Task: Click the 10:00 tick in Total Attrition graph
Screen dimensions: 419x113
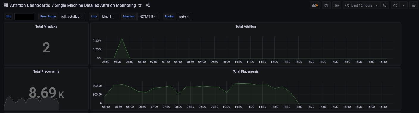Action: point(226,62)
